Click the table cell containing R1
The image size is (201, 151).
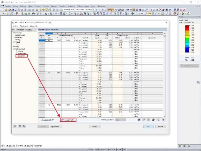[49, 41]
